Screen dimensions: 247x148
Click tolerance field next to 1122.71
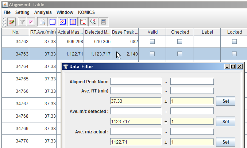tap(192, 142)
